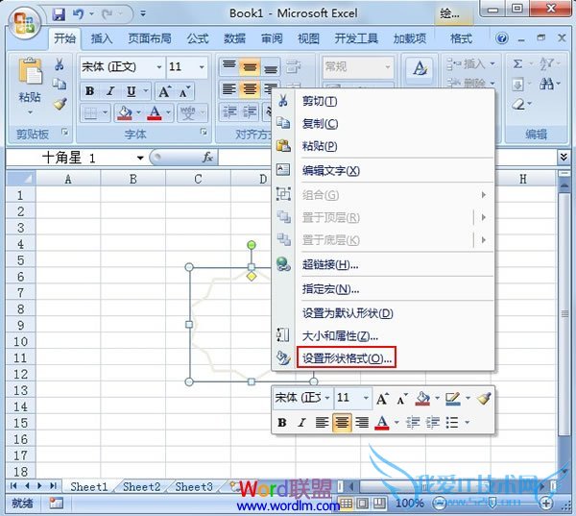Save the workbook via quick access
This screenshot has width=576, height=516.
(59, 14)
